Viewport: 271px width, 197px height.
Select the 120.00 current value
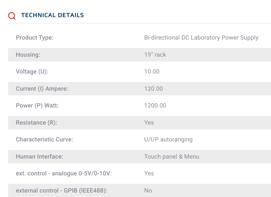point(153,89)
